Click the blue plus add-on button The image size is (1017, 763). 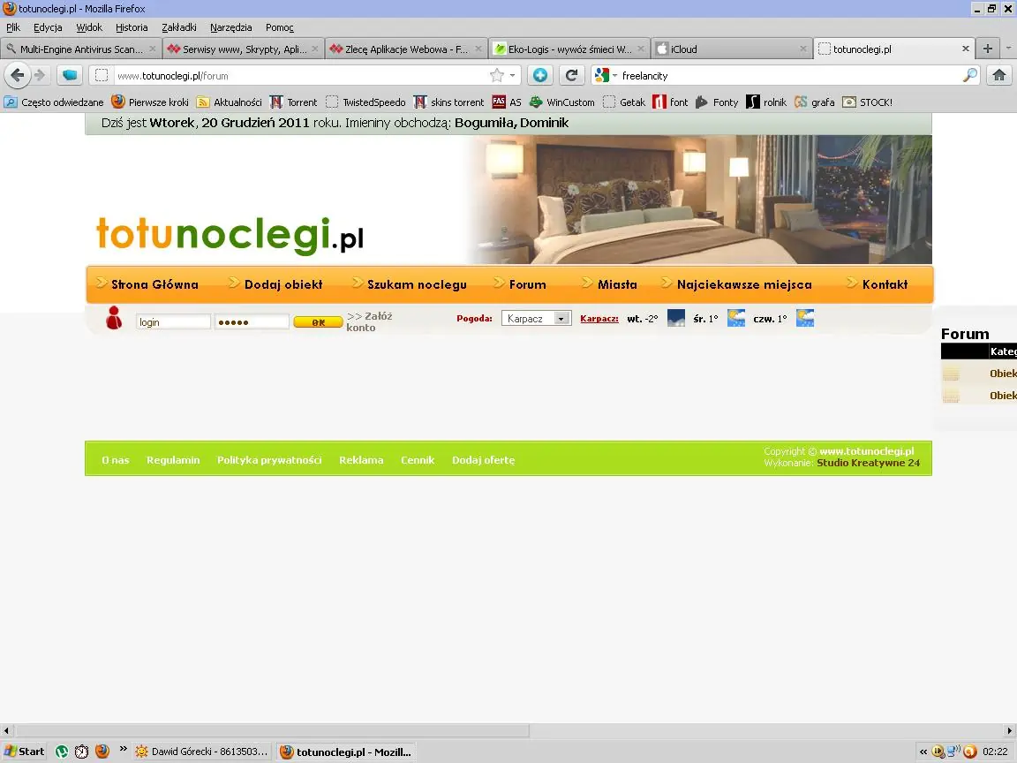click(x=539, y=75)
